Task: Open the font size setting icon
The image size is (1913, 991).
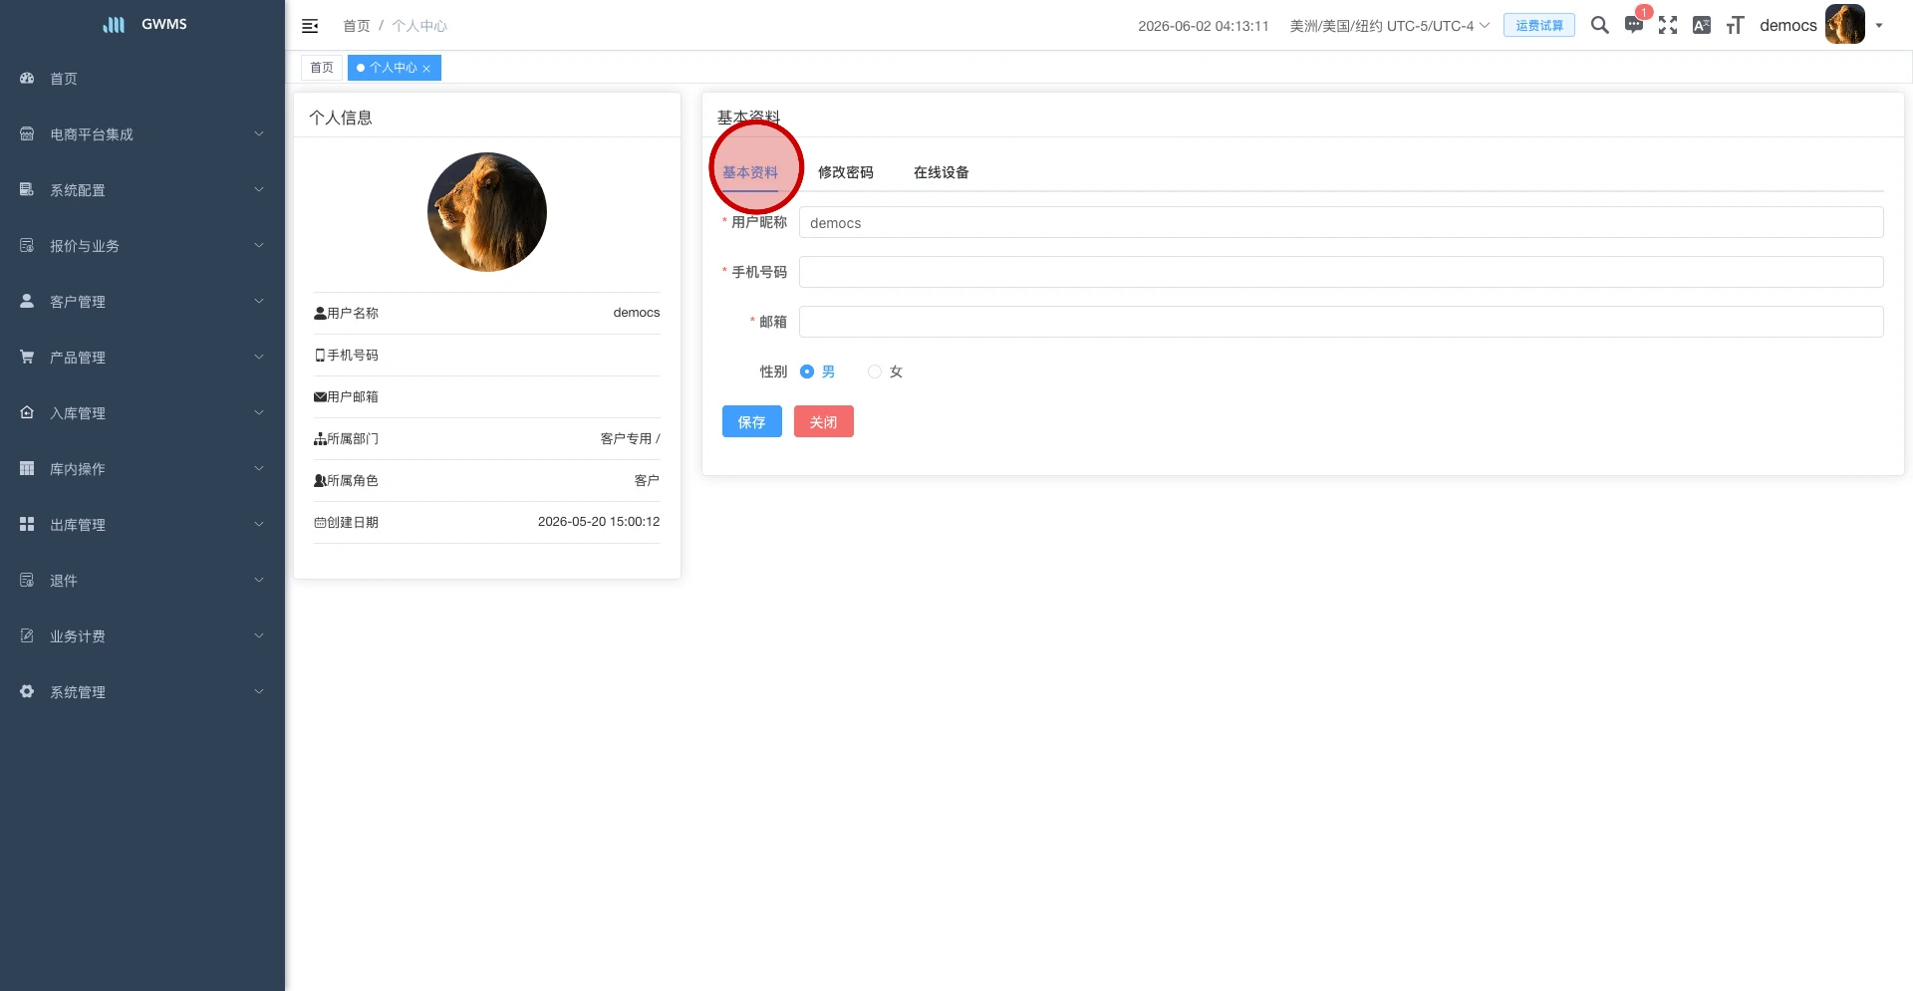Action: click(1735, 25)
